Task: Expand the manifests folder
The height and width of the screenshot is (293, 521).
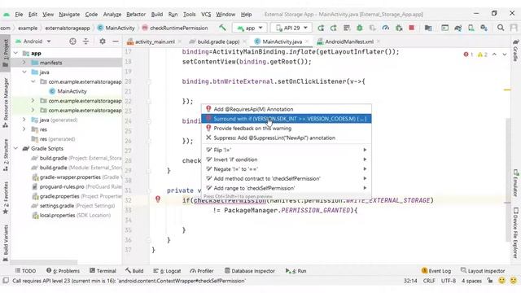Action: (x=24, y=63)
